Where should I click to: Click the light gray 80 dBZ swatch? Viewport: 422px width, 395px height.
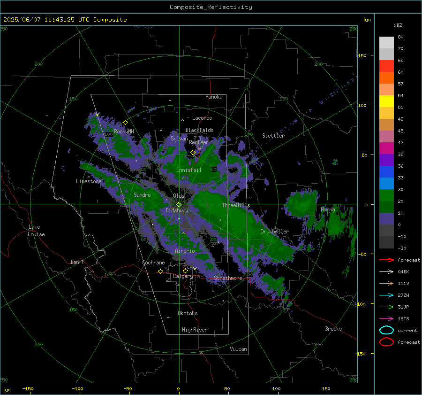386,42
